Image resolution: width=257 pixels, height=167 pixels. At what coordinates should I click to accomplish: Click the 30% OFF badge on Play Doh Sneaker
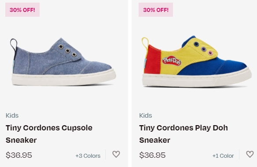[x=156, y=10]
